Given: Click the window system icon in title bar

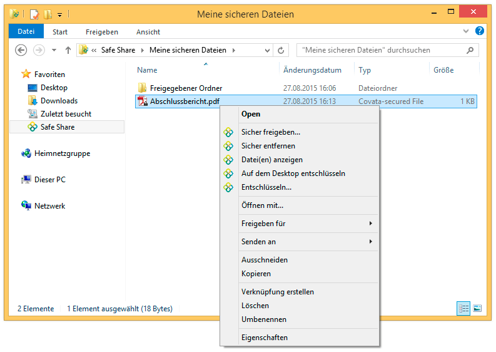Looking at the screenshot, I should coord(14,14).
